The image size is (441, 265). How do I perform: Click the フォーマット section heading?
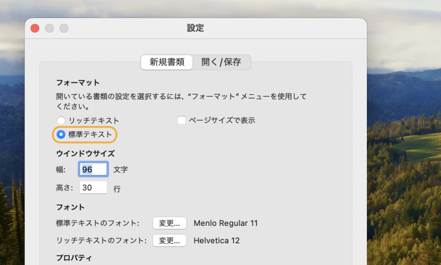[x=78, y=82]
